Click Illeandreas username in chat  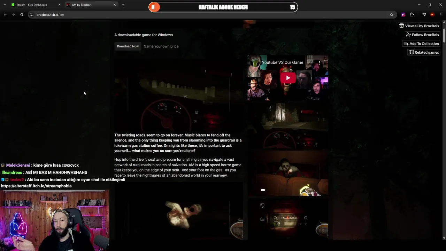(x=12, y=173)
